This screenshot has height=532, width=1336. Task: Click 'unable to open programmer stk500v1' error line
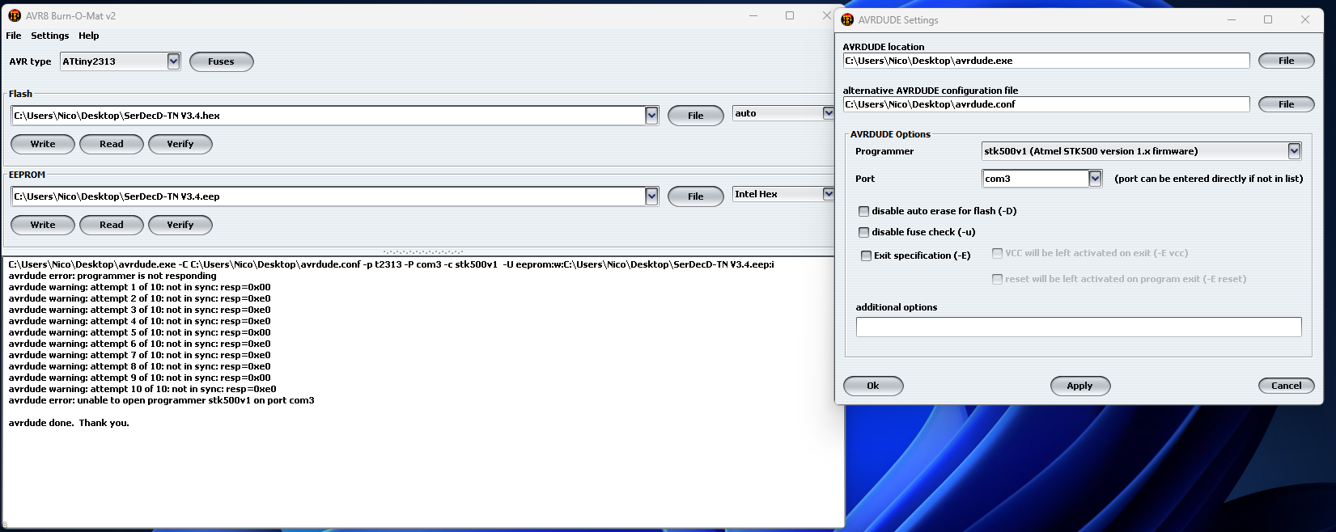161,400
